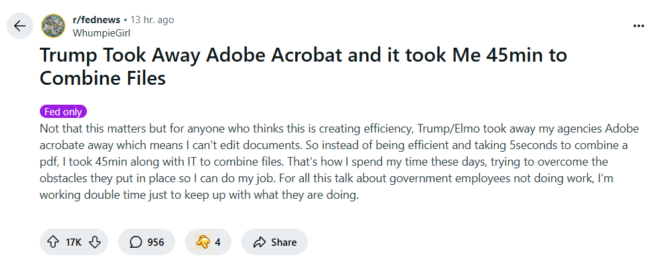The width and height of the screenshot is (666, 267).
Task: Open the three-dot post options menu
Action: coord(639,26)
